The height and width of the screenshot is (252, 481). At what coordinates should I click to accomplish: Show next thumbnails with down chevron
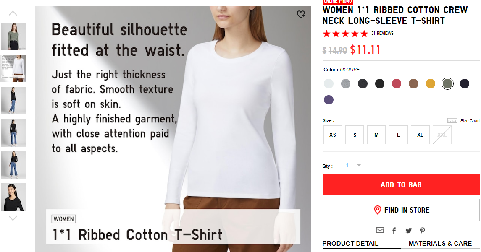[x=13, y=218]
